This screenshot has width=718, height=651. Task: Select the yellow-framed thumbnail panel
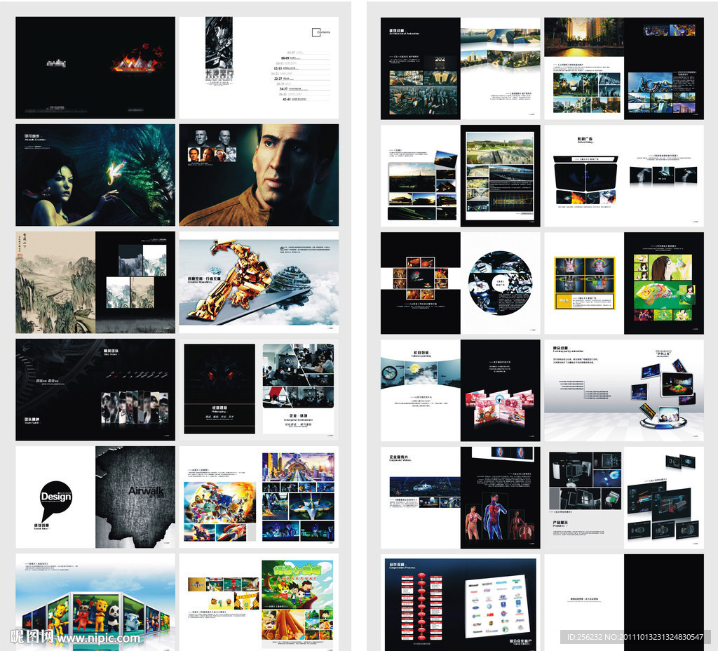pos(584,283)
